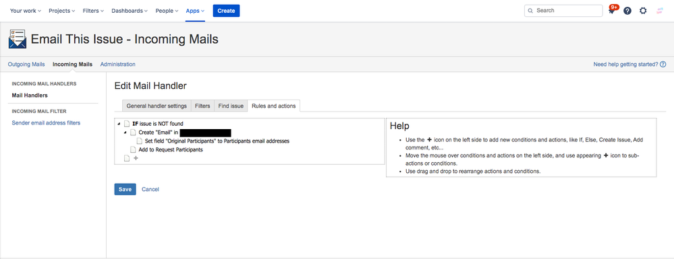Image resolution: width=674 pixels, height=259 pixels.
Task: Click help tip about drag and drop
Action: tap(473, 171)
